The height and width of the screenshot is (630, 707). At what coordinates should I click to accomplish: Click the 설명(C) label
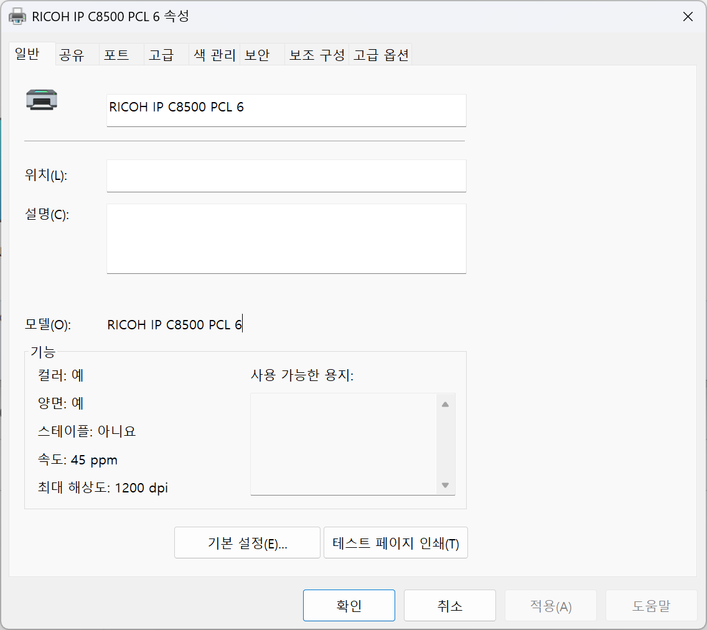(47, 214)
